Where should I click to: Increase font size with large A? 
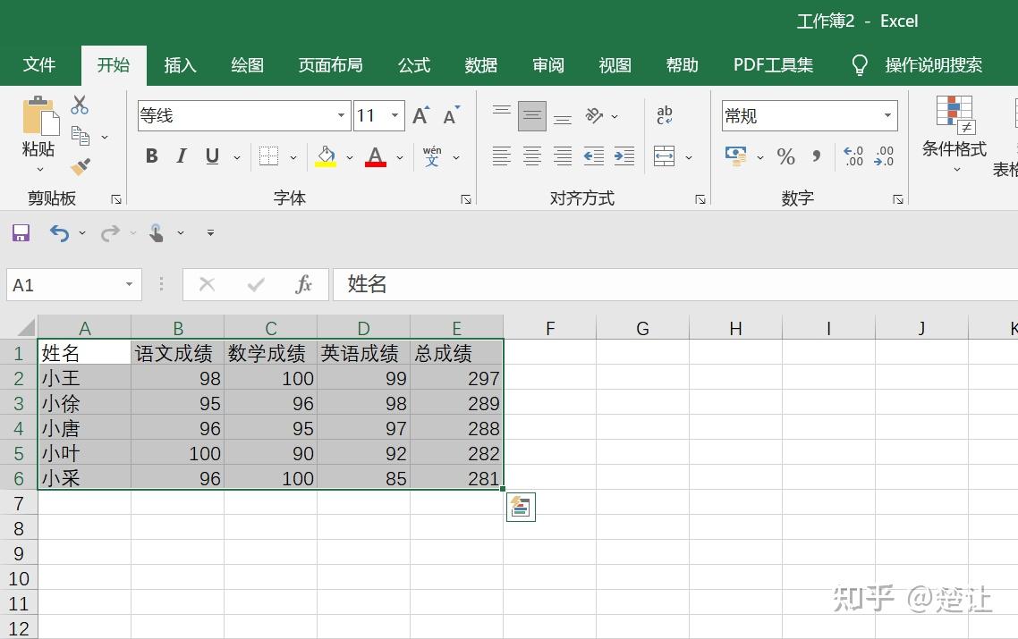point(420,115)
